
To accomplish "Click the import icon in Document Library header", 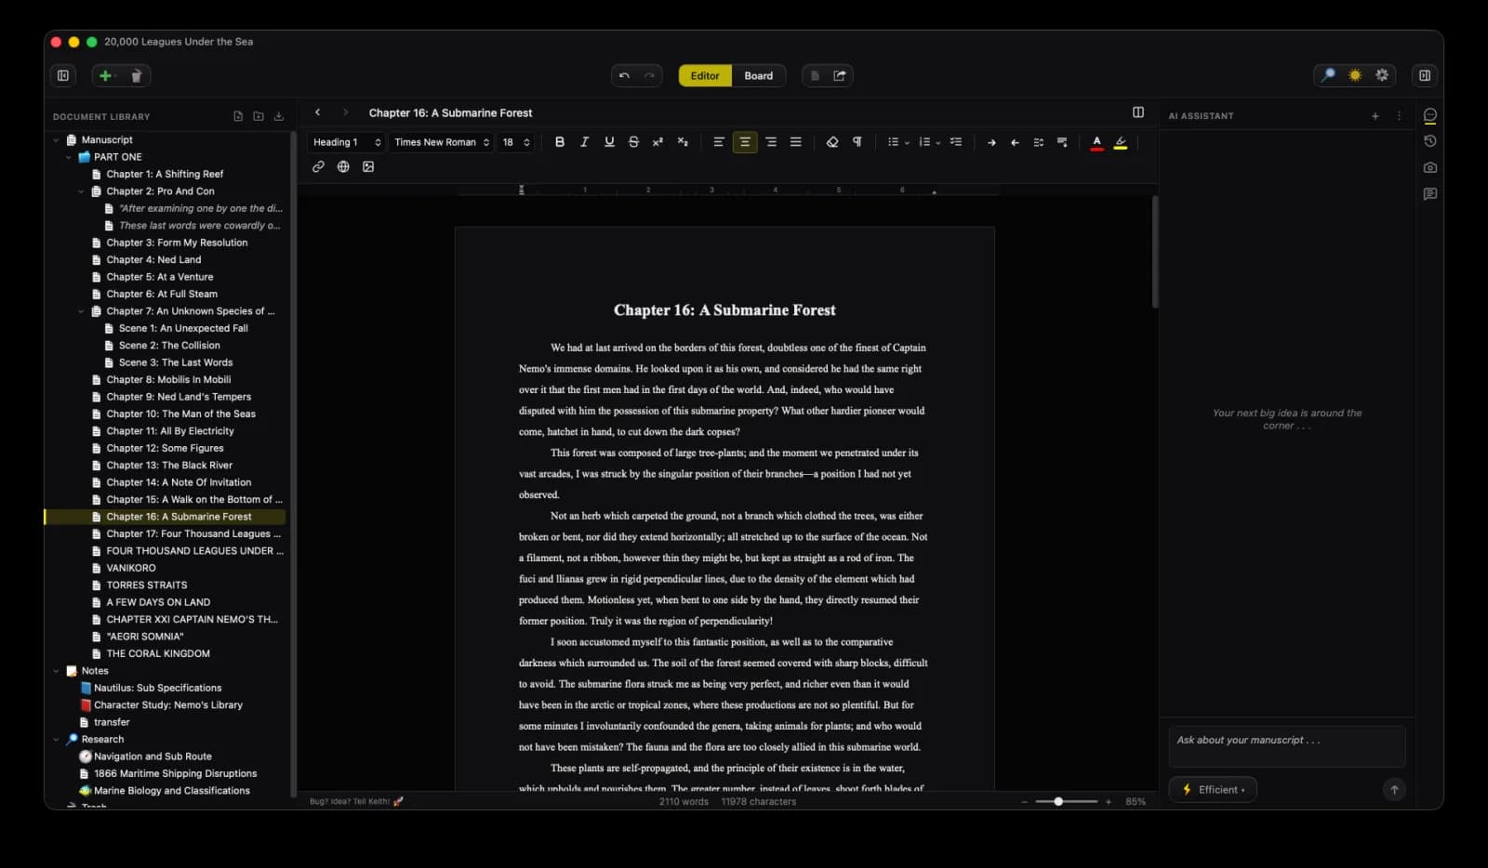I will [279, 116].
